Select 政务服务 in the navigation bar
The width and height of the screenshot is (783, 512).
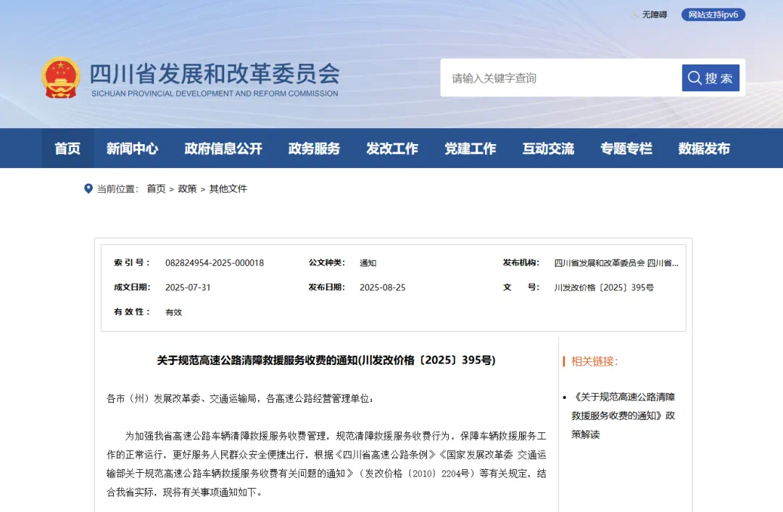(x=314, y=148)
